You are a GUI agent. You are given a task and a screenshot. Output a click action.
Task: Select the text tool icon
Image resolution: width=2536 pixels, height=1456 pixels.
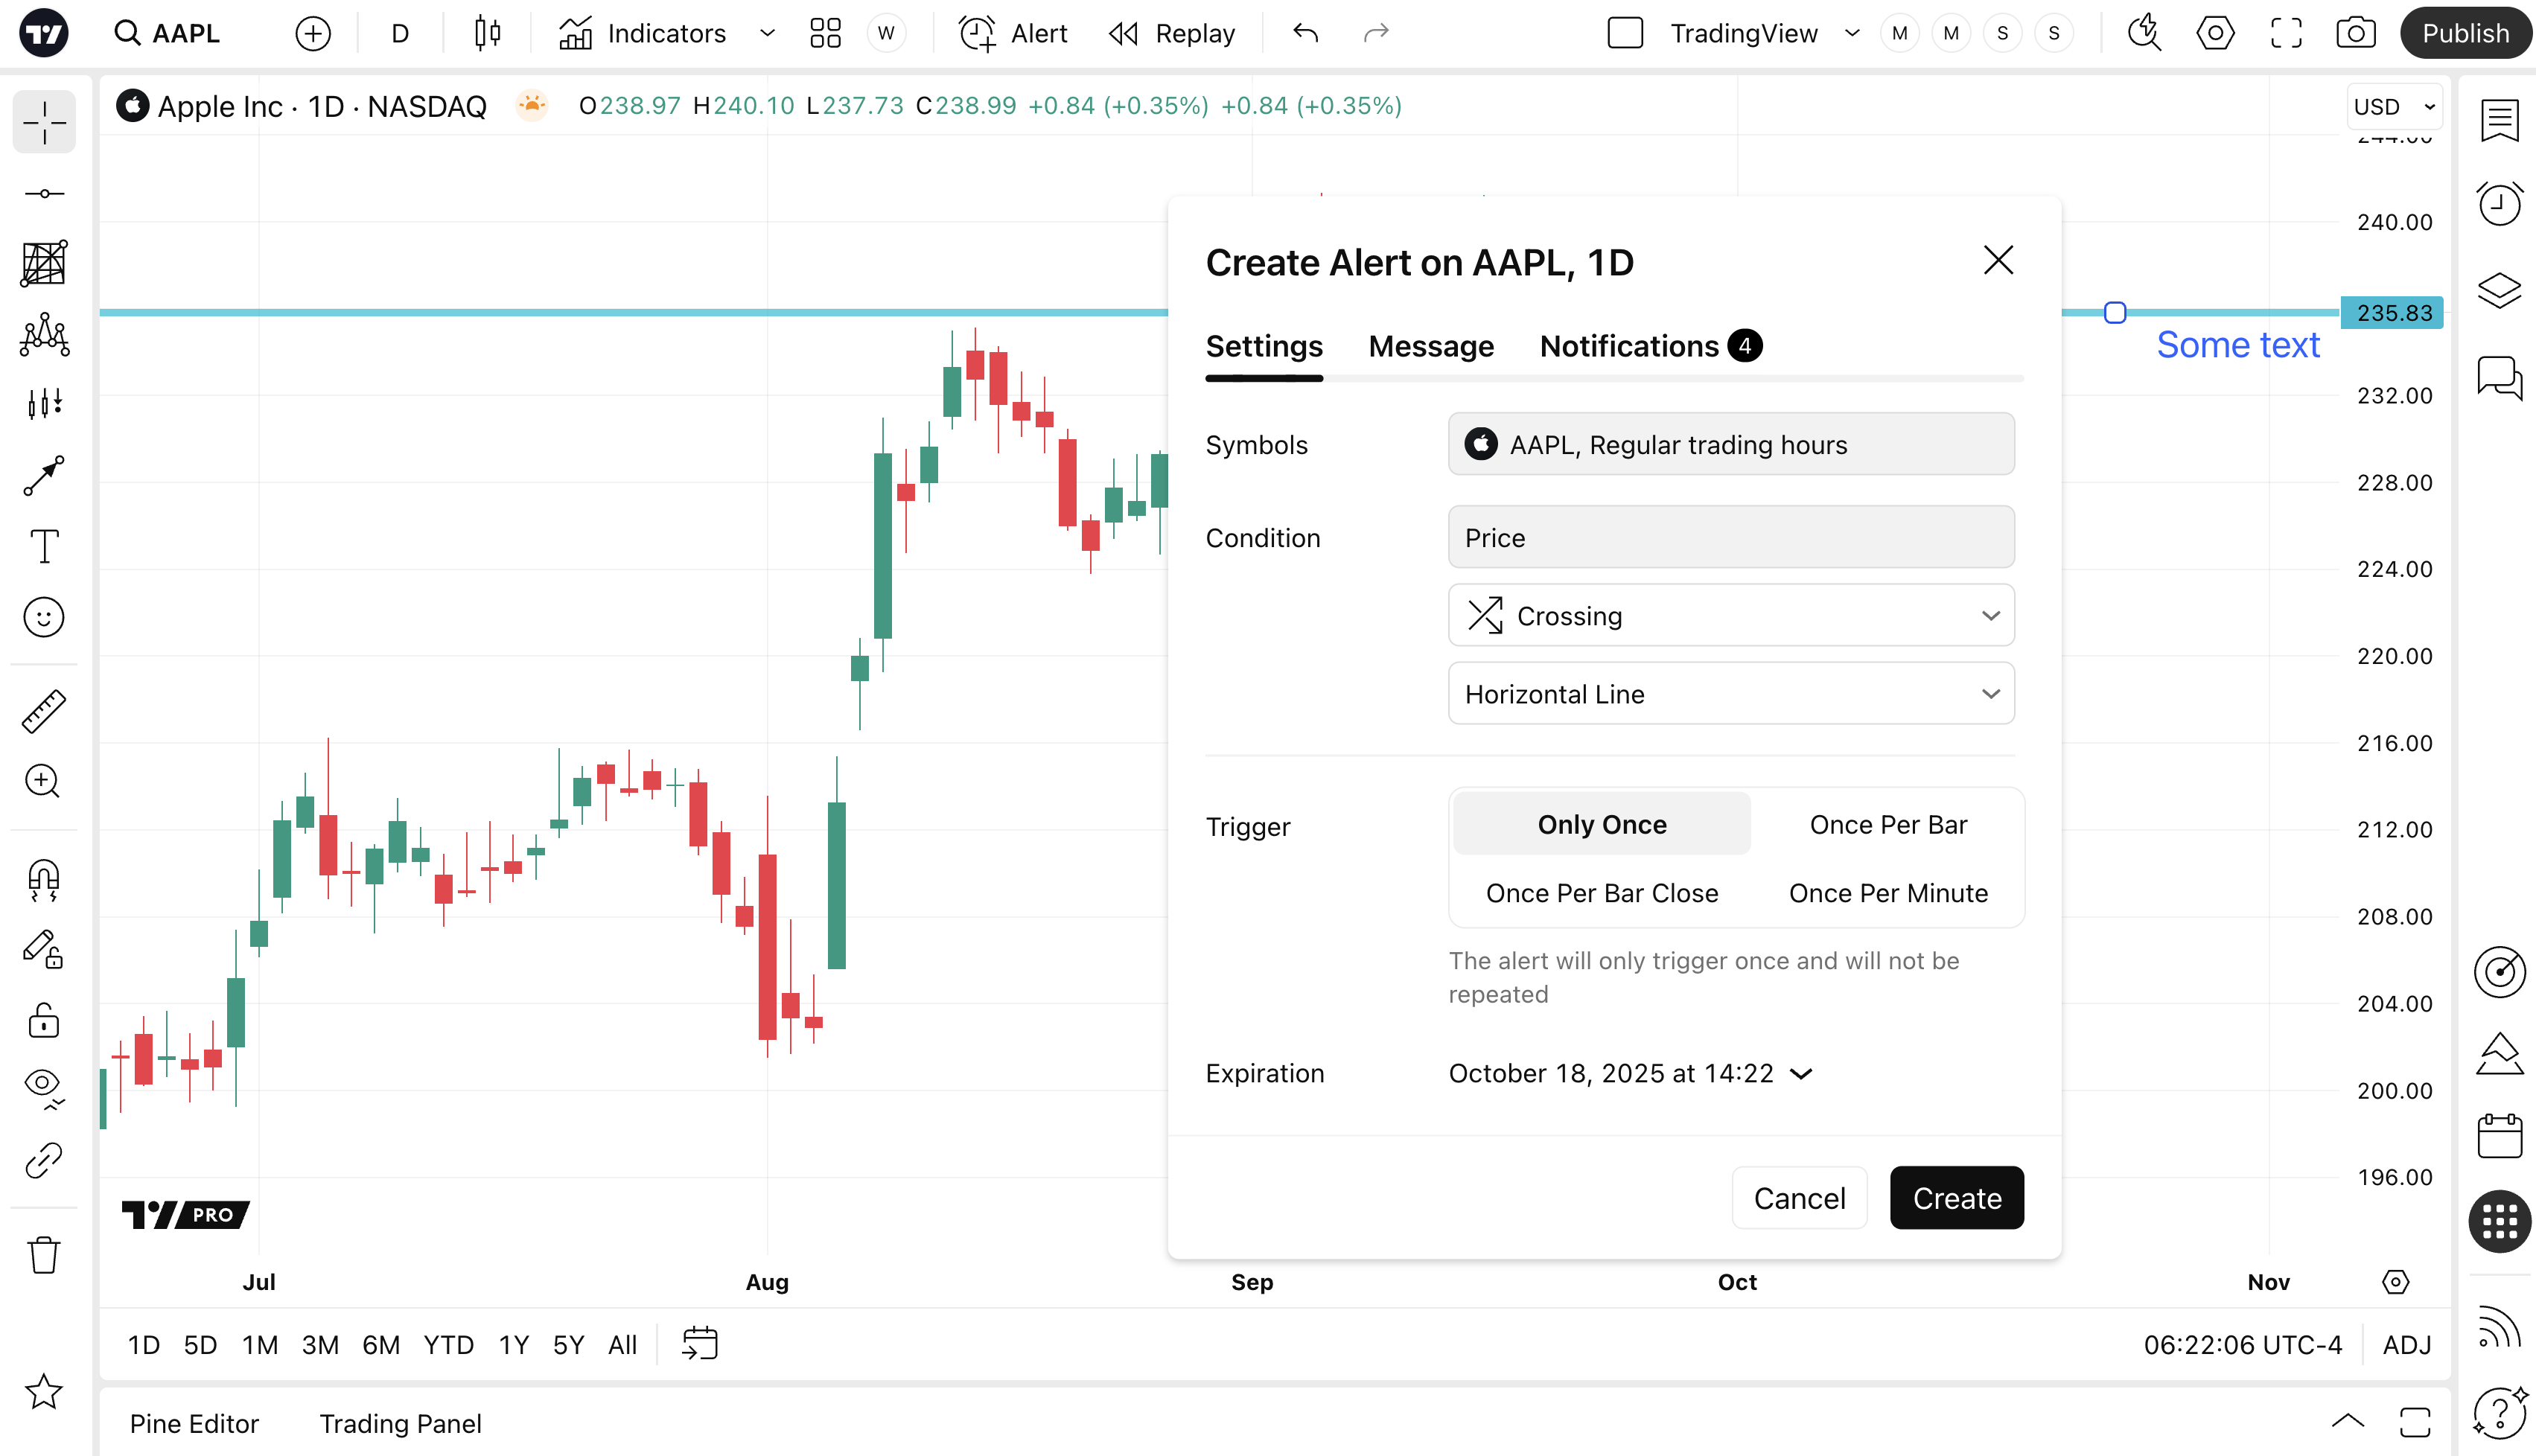43,546
